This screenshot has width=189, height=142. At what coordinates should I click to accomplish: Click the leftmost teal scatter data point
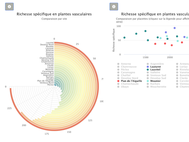click(124, 38)
